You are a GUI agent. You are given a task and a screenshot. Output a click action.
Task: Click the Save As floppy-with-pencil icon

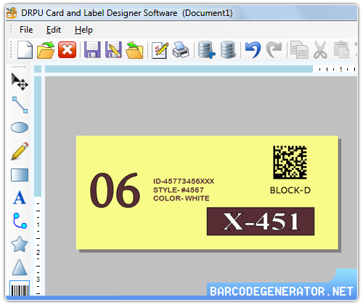(x=113, y=50)
